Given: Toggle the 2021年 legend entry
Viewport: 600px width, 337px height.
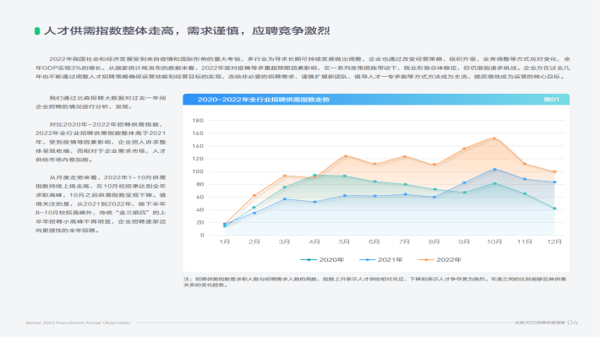Looking at the screenshot, I should pyautogui.click(x=381, y=260).
